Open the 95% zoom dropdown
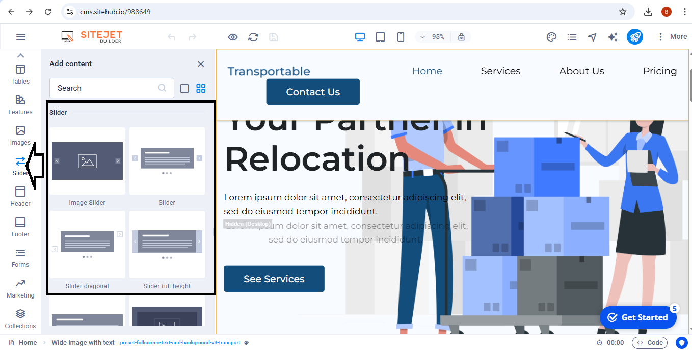The image size is (692, 350). [x=432, y=37]
